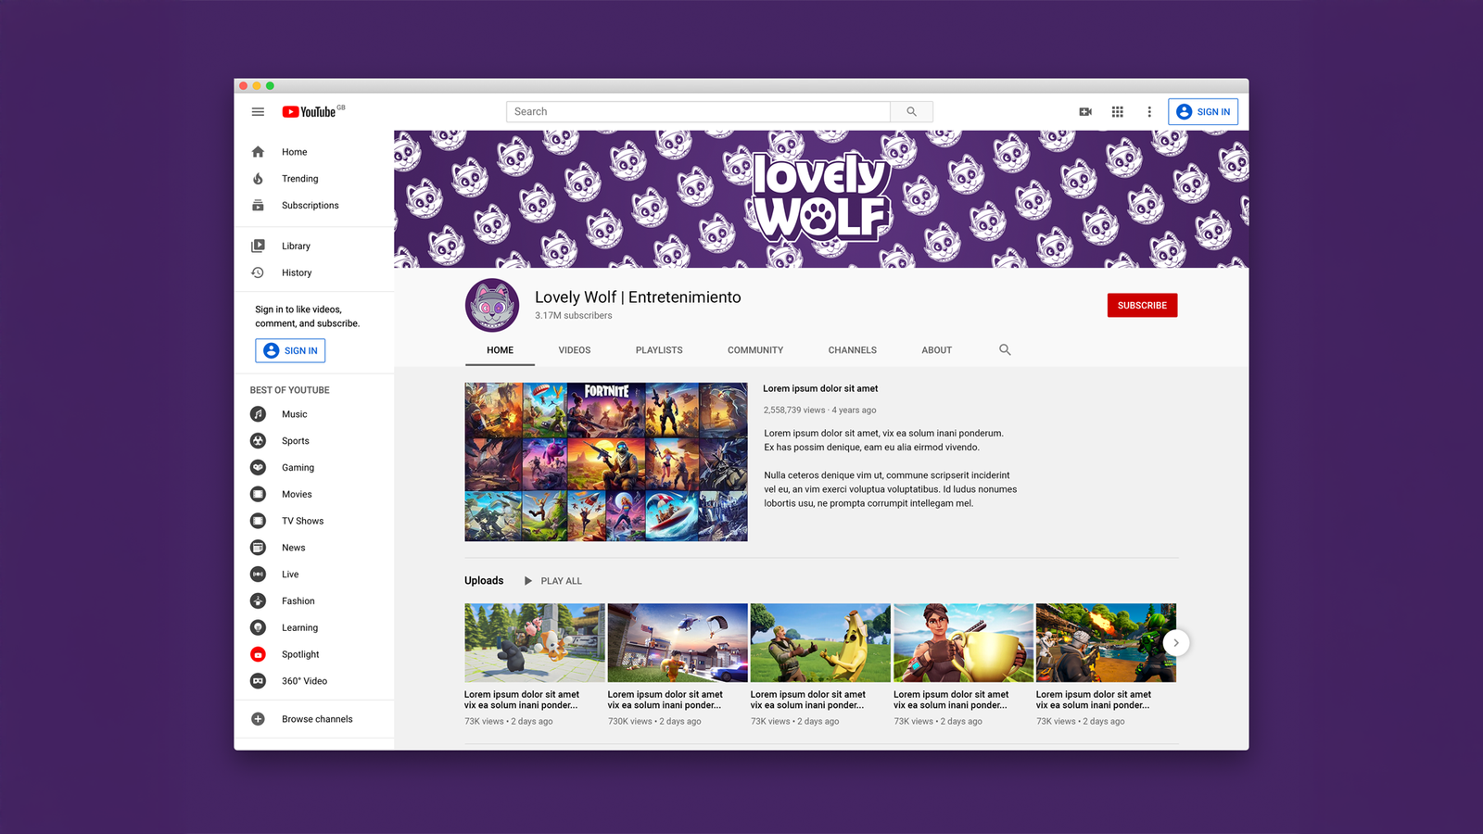
Task: Play all uploads
Action: pos(553,581)
